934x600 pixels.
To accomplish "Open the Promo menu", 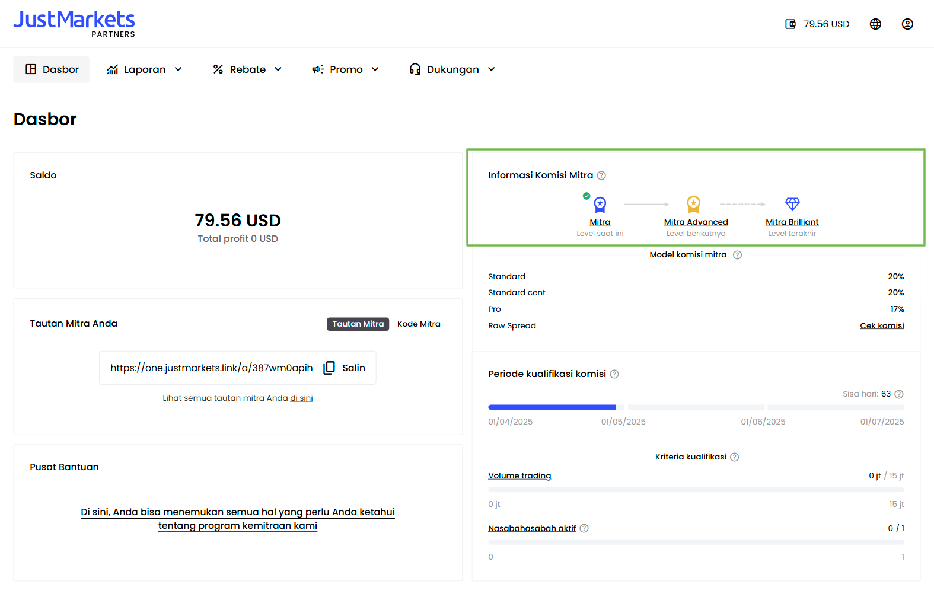I will [x=346, y=69].
